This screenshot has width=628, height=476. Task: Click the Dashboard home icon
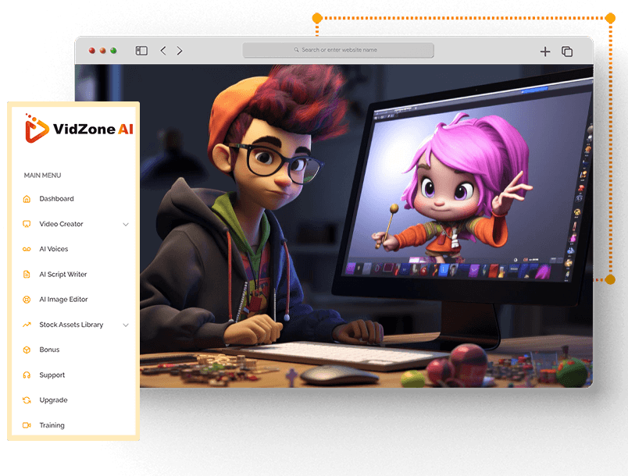[27, 199]
